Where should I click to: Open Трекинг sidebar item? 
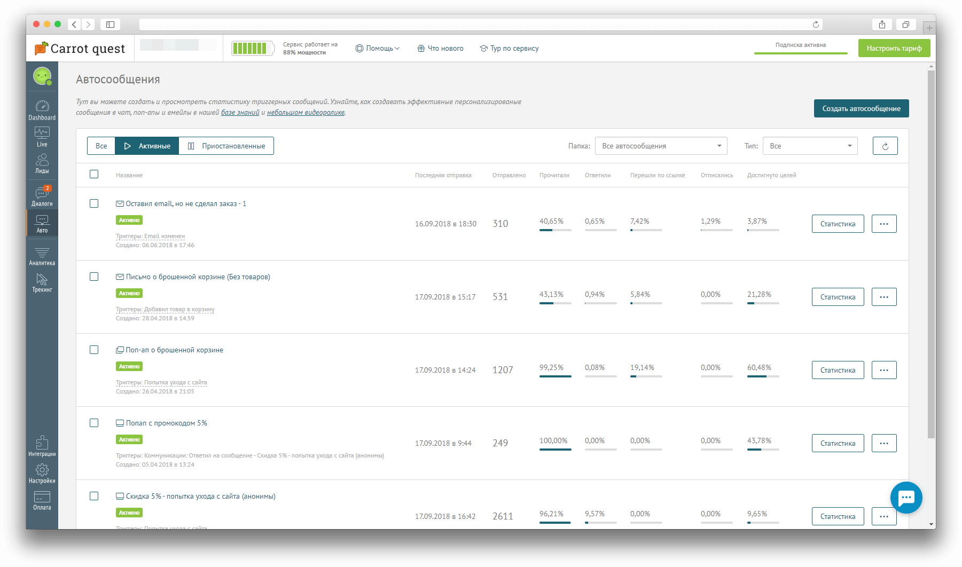[42, 282]
